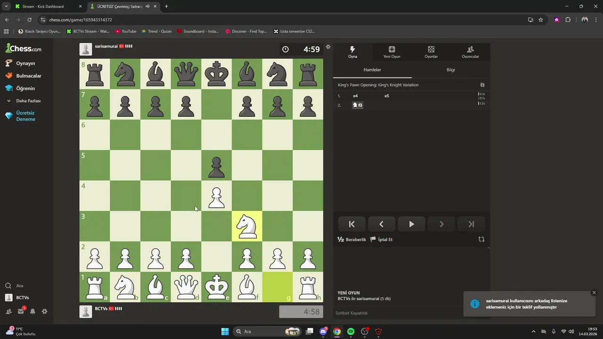Open the sarisamurai username above the board
The width and height of the screenshot is (603, 339).
[x=106, y=46]
